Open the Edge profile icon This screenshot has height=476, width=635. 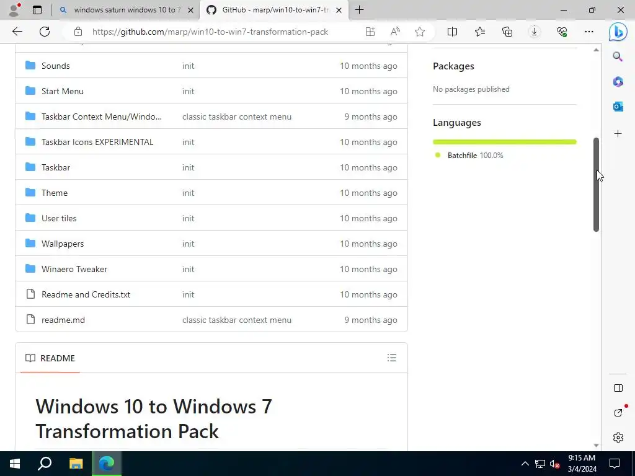point(14,10)
